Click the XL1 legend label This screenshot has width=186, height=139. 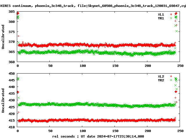(x=161, y=14)
